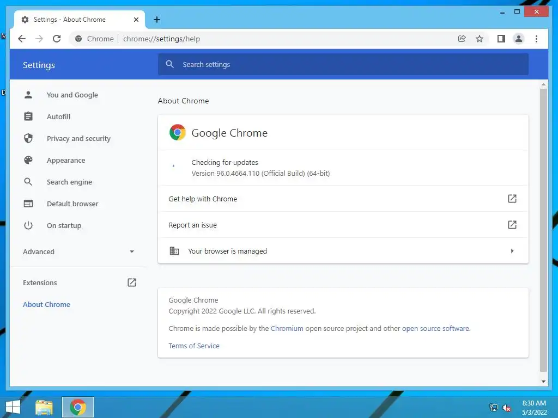558x418 pixels.
Task: Focus the Search settings field
Action: pos(343,64)
